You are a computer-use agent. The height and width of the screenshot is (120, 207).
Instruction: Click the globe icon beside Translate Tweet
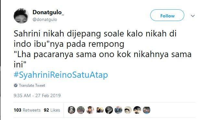coord(16,85)
